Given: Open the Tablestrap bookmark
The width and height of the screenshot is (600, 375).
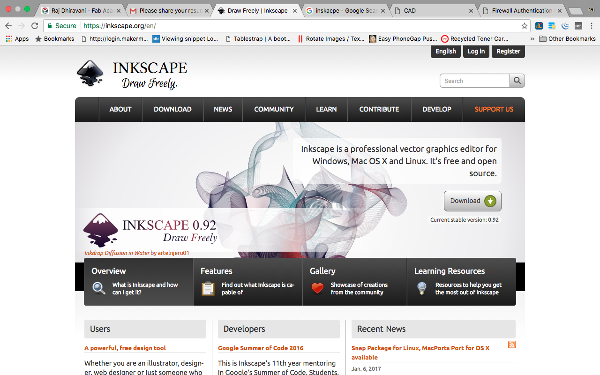Looking at the screenshot, I should [258, 39].
